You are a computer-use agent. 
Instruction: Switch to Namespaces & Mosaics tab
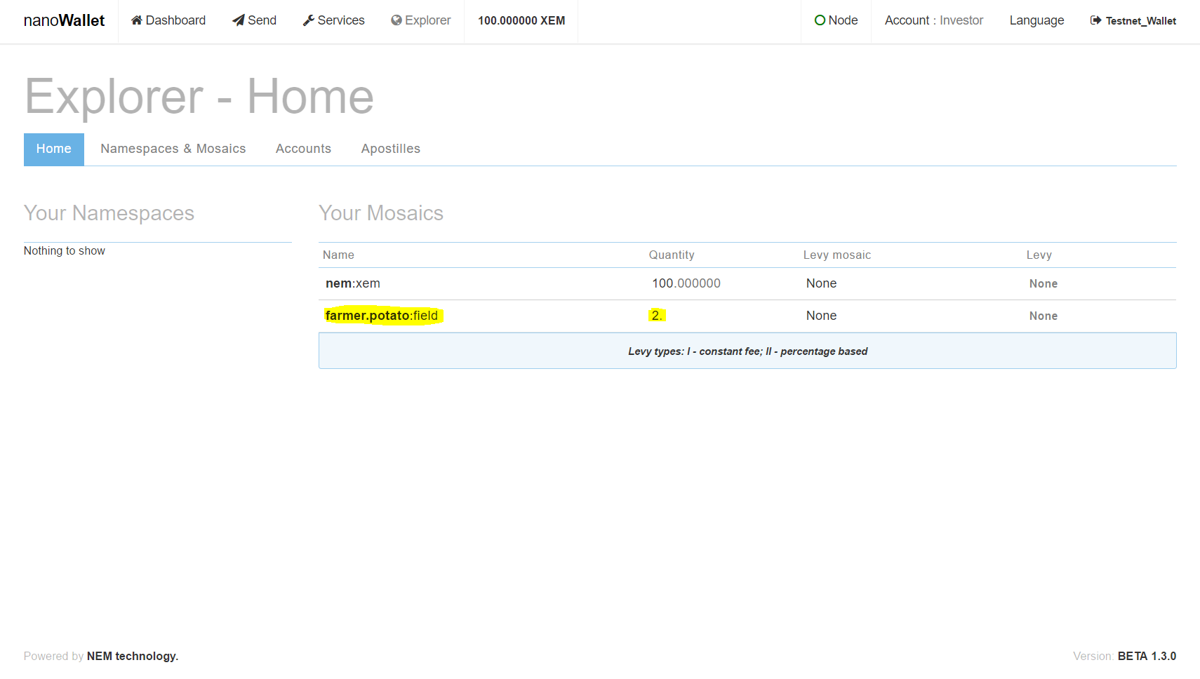click(x=173, y=149)
